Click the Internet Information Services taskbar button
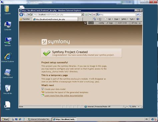This screenshot has width=158, height=122. tap(39, 119)
